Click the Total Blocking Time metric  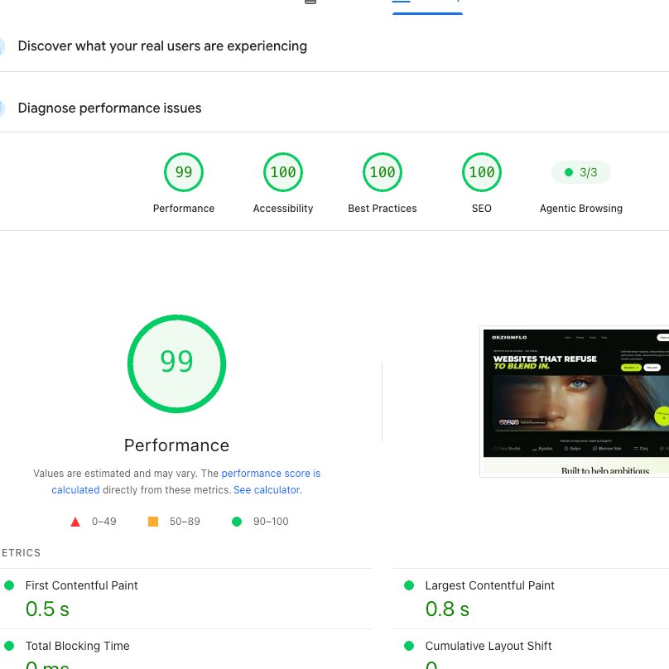[x=77, y=646]
